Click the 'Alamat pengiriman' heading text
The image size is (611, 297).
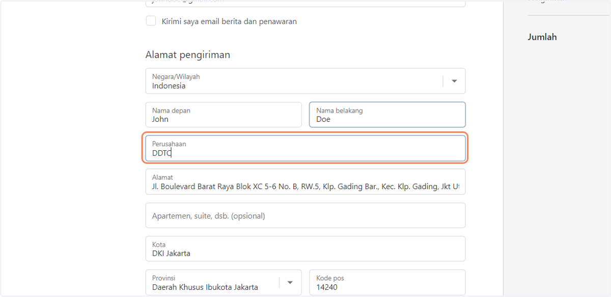tap(188, 55)
